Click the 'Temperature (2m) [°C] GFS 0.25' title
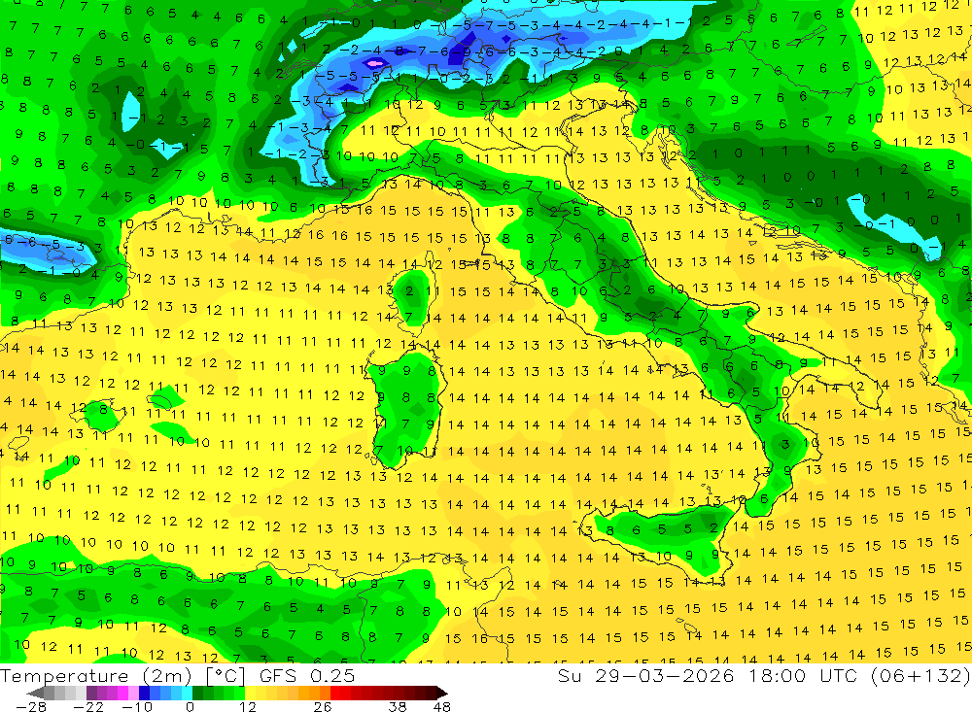The height and width of the screenshot is (712, 972). pos(177,675)
